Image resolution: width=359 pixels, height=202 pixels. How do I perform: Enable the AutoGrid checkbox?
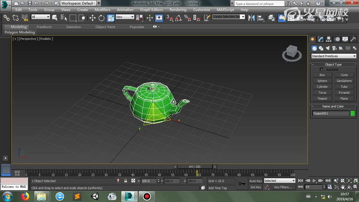pos(322,69)
